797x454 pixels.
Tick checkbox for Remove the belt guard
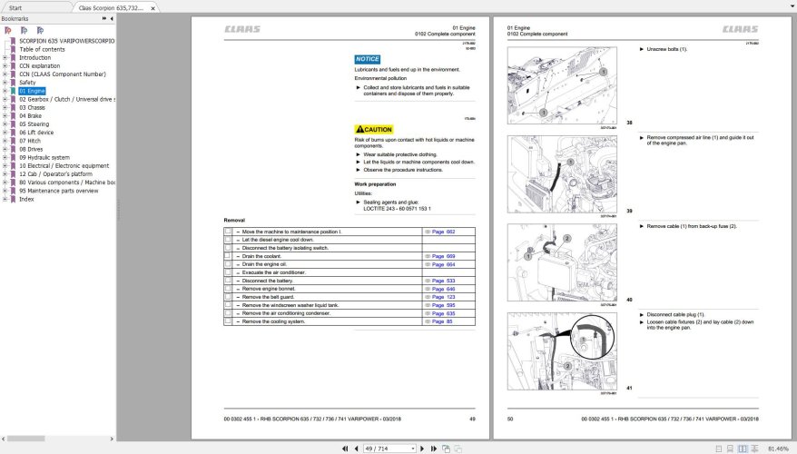228,296
